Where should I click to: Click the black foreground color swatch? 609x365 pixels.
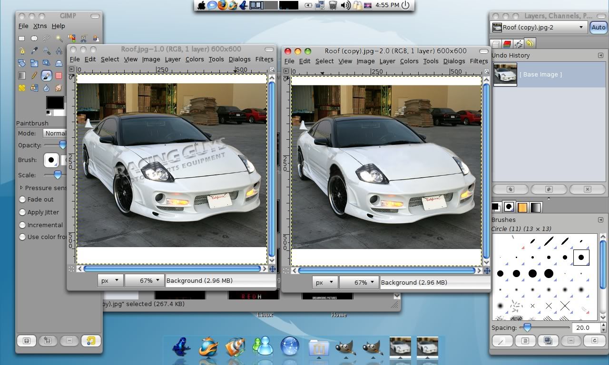click(55, 102)
